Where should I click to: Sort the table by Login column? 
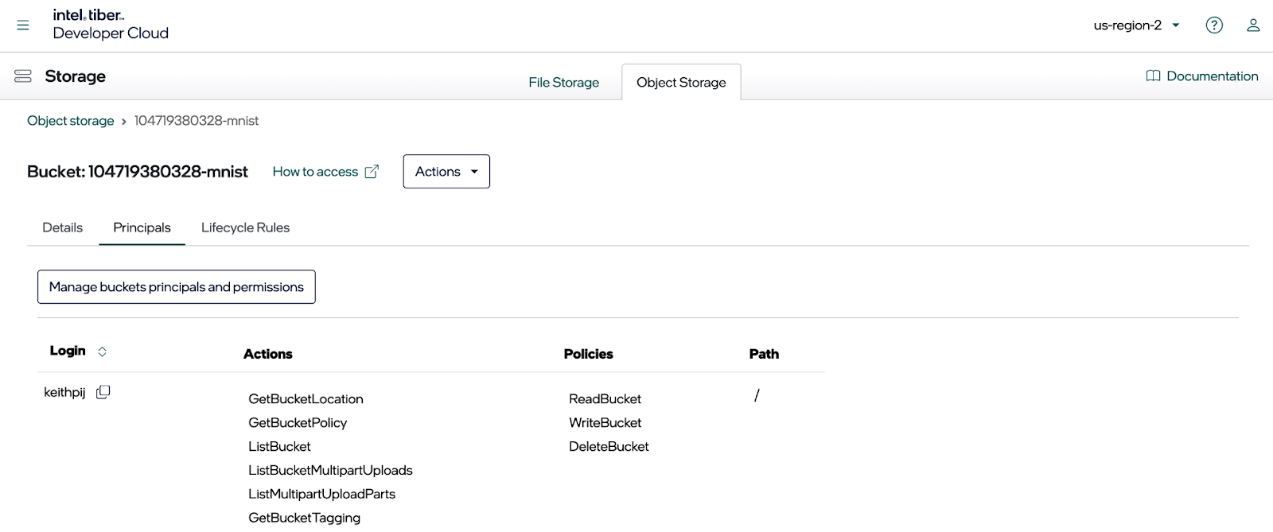102,351
